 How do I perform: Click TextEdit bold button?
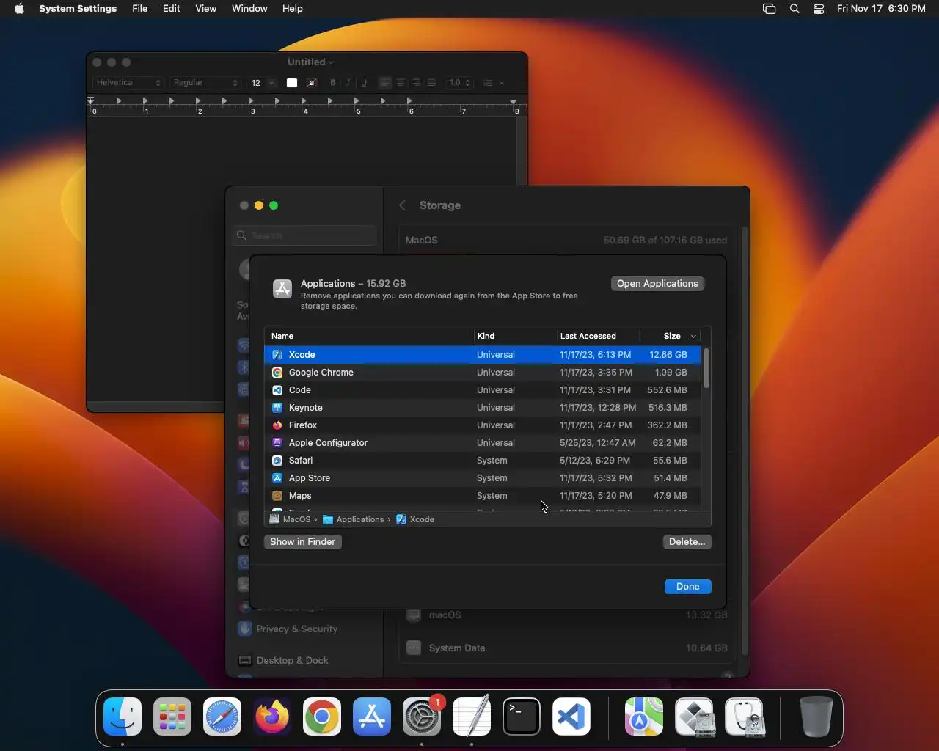tap(333, 83)
